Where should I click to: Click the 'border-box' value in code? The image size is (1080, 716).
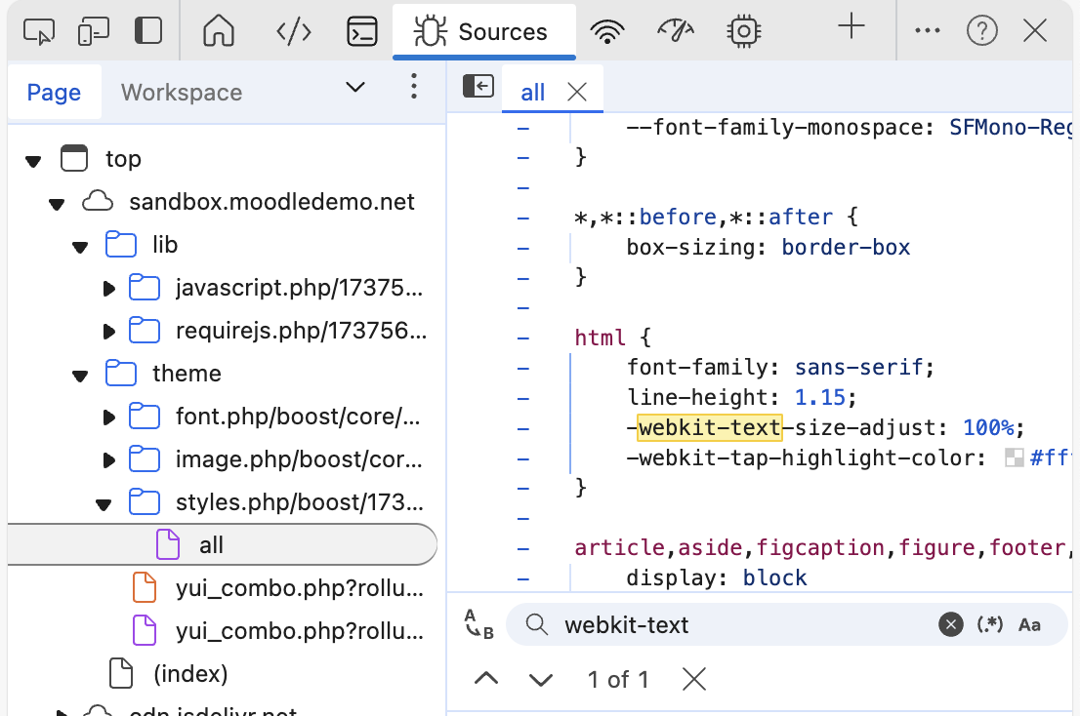click(846, 248)
